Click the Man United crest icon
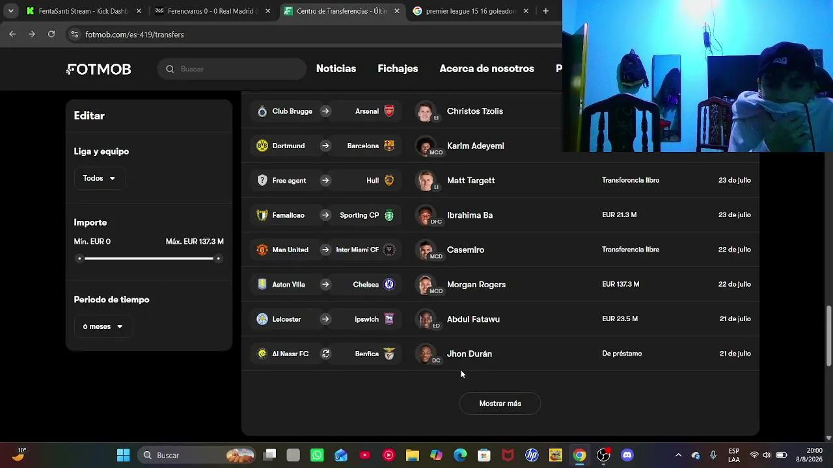The height and width of the screenshot is (468, 833). pyautogui.click(x=262, y=250)
